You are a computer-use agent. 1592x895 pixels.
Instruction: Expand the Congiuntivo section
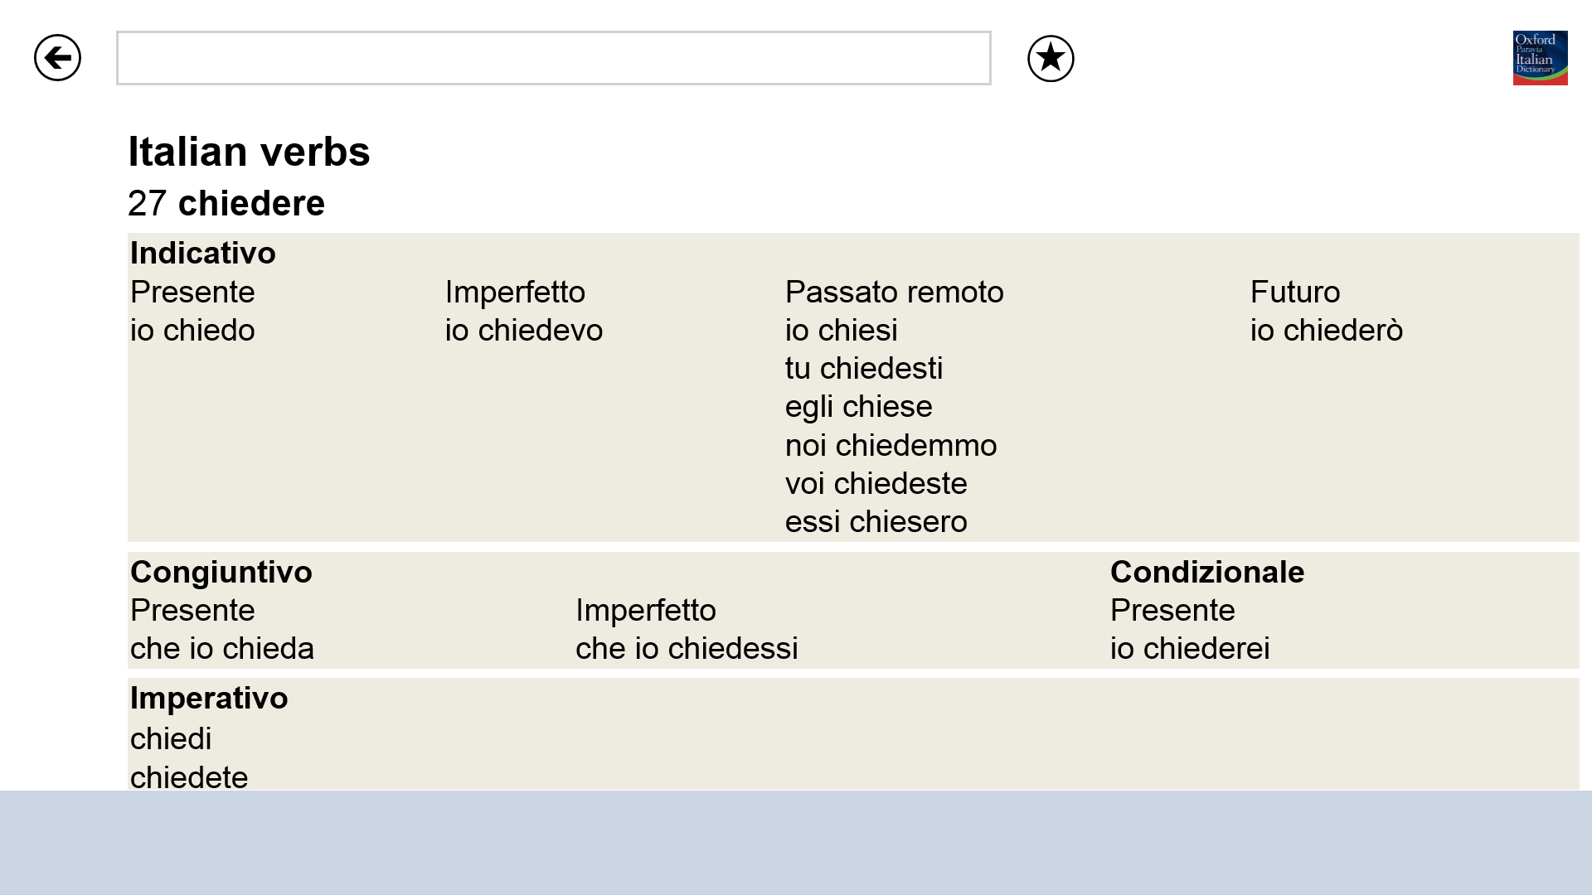(221, 572)
